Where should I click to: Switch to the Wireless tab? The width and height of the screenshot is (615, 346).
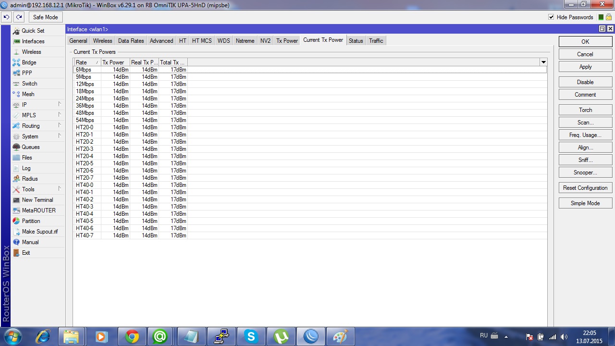coord(102,41)
